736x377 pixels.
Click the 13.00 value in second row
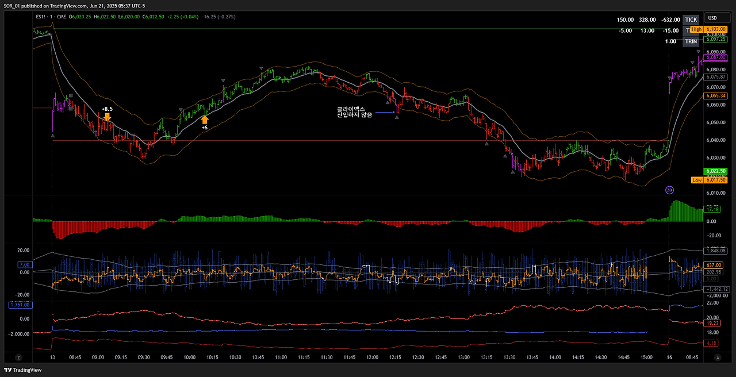pos(648,30)
